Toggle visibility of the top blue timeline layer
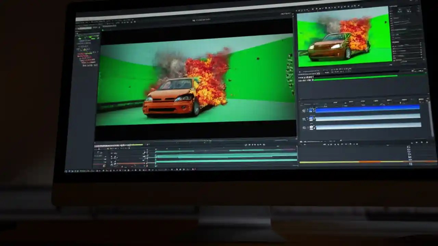 pyautogui.click(x=303, y=110)
